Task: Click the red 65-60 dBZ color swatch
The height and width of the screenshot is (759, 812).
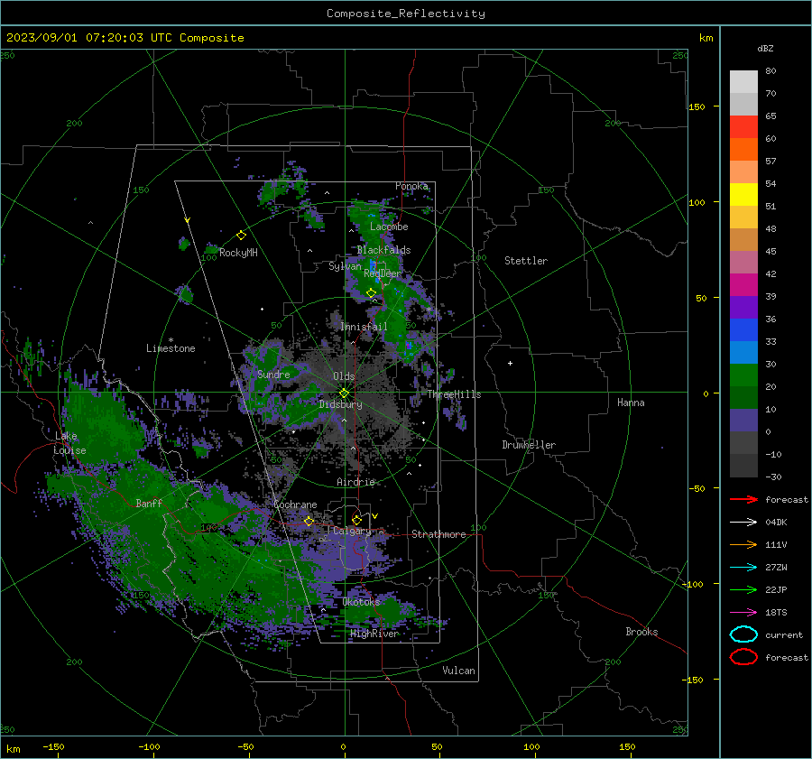Action: (743, 127)
